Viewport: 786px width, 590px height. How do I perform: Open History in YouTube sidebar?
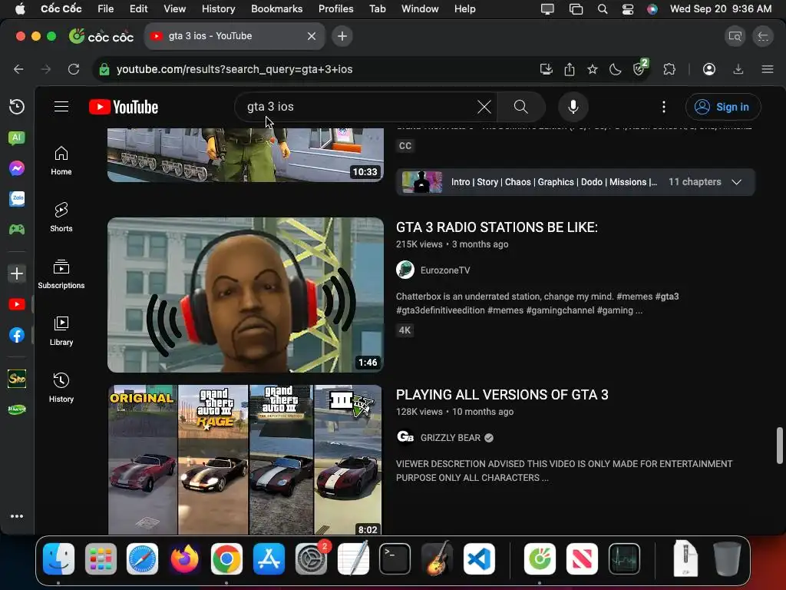[x=61, y=388]
